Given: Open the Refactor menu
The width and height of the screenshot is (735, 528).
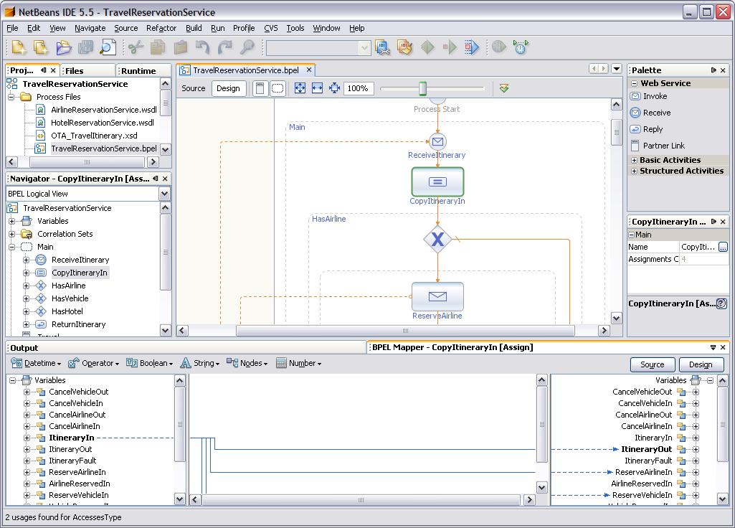Looking at the screenshot, I should click(161, 28).
